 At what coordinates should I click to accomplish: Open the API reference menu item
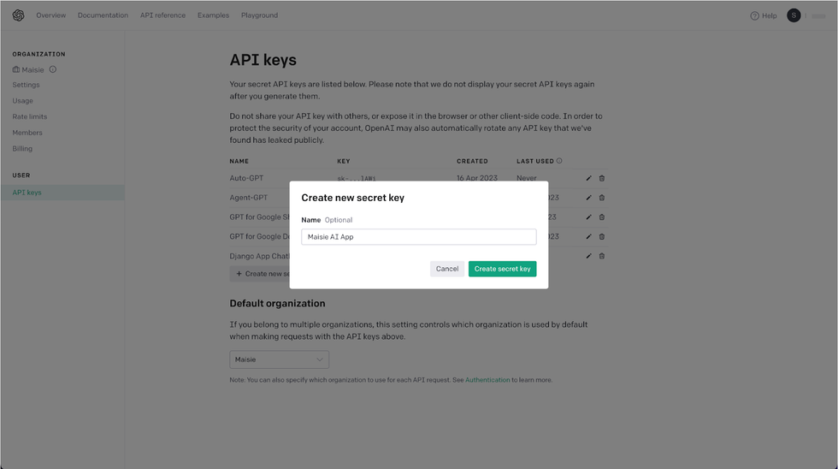coord(162,15)
